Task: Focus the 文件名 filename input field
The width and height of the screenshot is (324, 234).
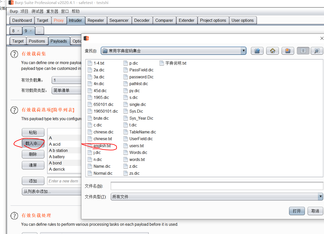Action: pos(217,186)
